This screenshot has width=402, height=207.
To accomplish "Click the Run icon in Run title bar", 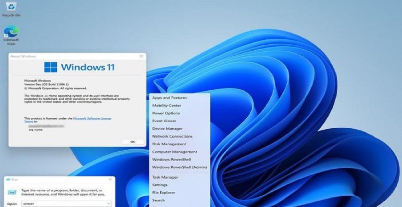I will (x=8, y=179).
